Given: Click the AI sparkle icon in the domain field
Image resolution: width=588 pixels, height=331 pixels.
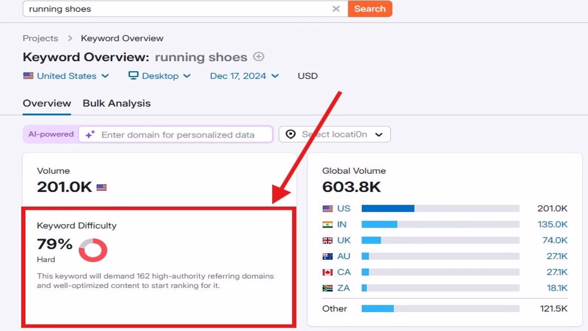Looking at the screenshot, I should [x=90, y=134].
